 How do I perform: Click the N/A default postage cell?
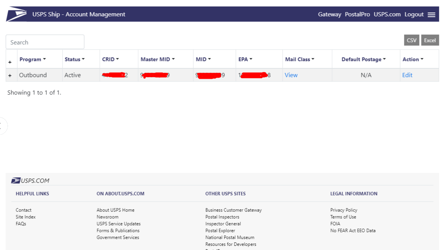366,75
